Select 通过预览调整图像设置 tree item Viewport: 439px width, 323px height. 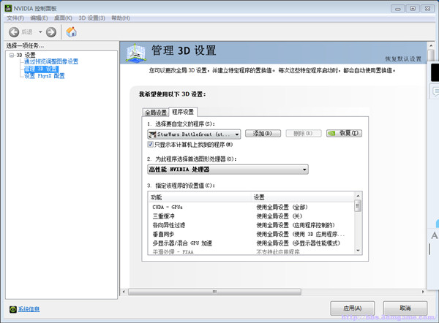click(51, 61)
